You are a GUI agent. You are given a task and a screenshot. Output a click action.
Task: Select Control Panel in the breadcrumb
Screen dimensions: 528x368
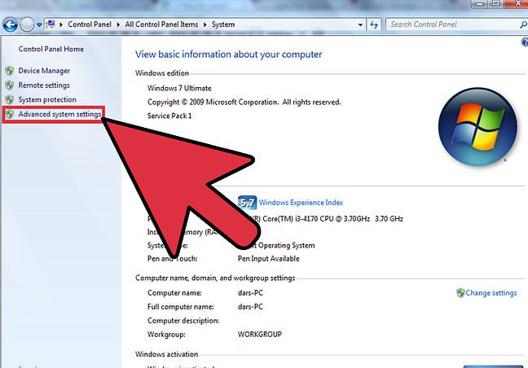point(90,24)
